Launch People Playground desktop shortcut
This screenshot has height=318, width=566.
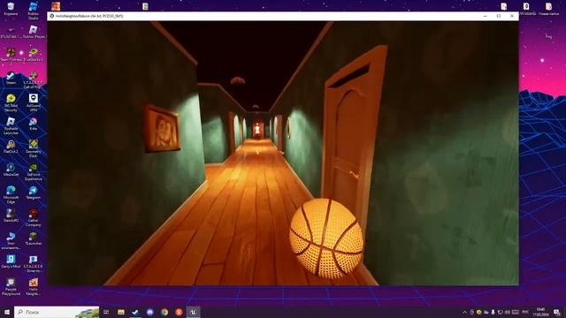[x=11, y=286]
